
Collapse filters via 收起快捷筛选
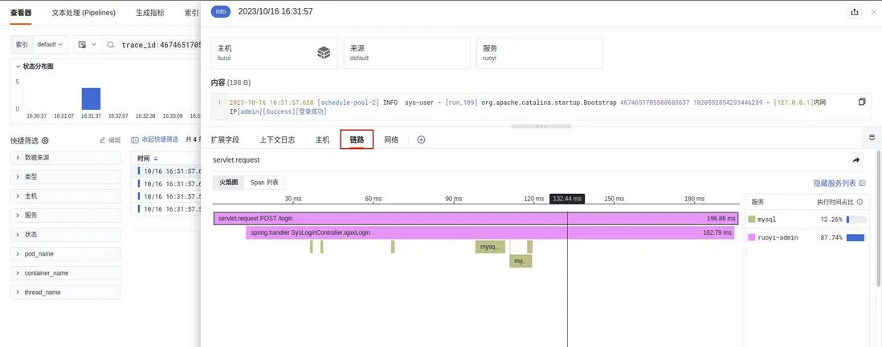coord(155,139)
